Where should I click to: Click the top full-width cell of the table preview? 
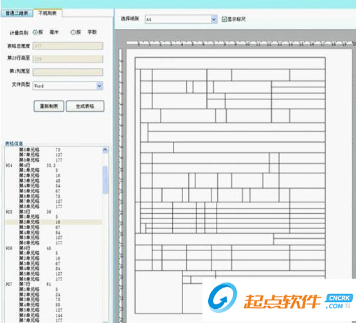click(230, 63)
